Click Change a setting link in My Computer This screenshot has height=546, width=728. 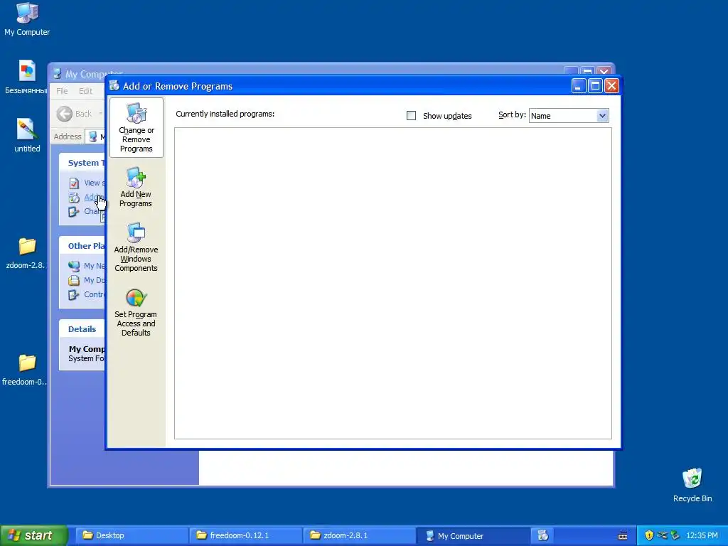click(91, 211)
